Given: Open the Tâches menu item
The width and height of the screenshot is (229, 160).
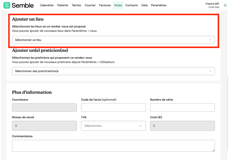Looking at the screenshot, I should [x=76, y=5].
